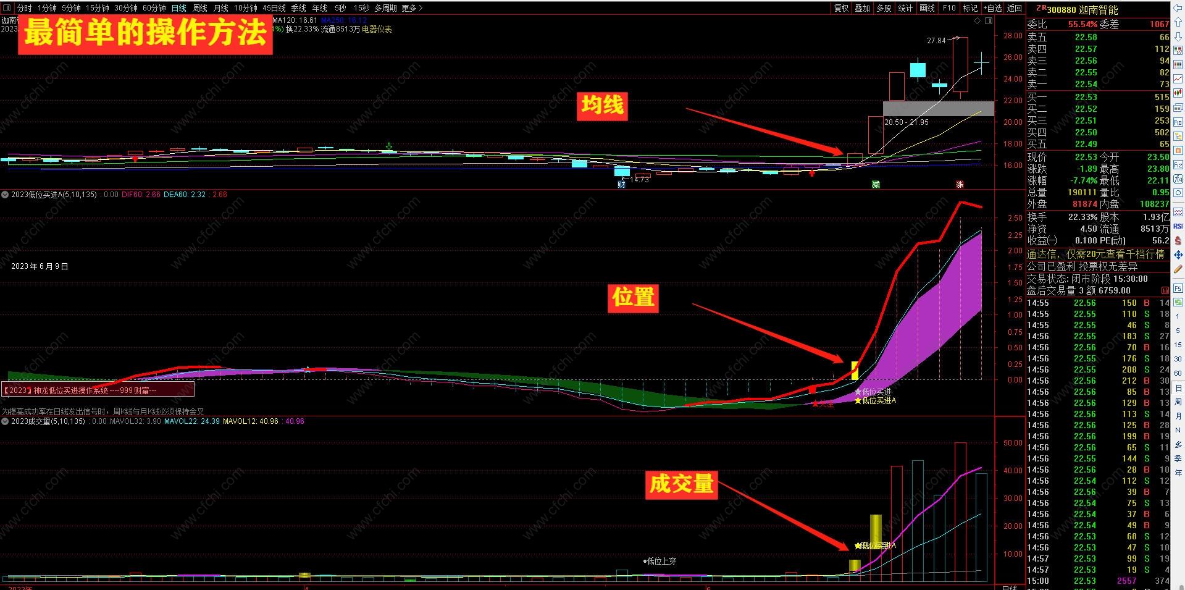Switch to 30-minute period in right sidebar
This screenshot has height=590, width=1185.
(1178, 359)
